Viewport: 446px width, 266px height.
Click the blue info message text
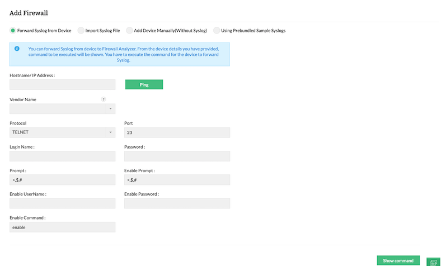click(x=124, y=54)
